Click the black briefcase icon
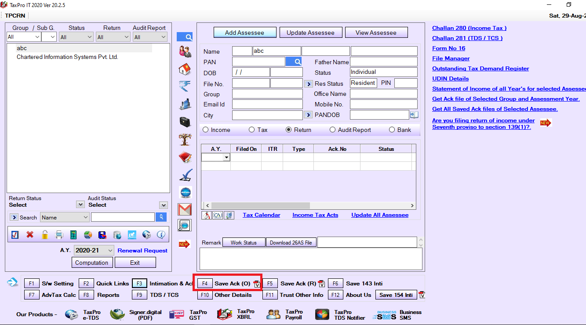 [x=185, y=121]
